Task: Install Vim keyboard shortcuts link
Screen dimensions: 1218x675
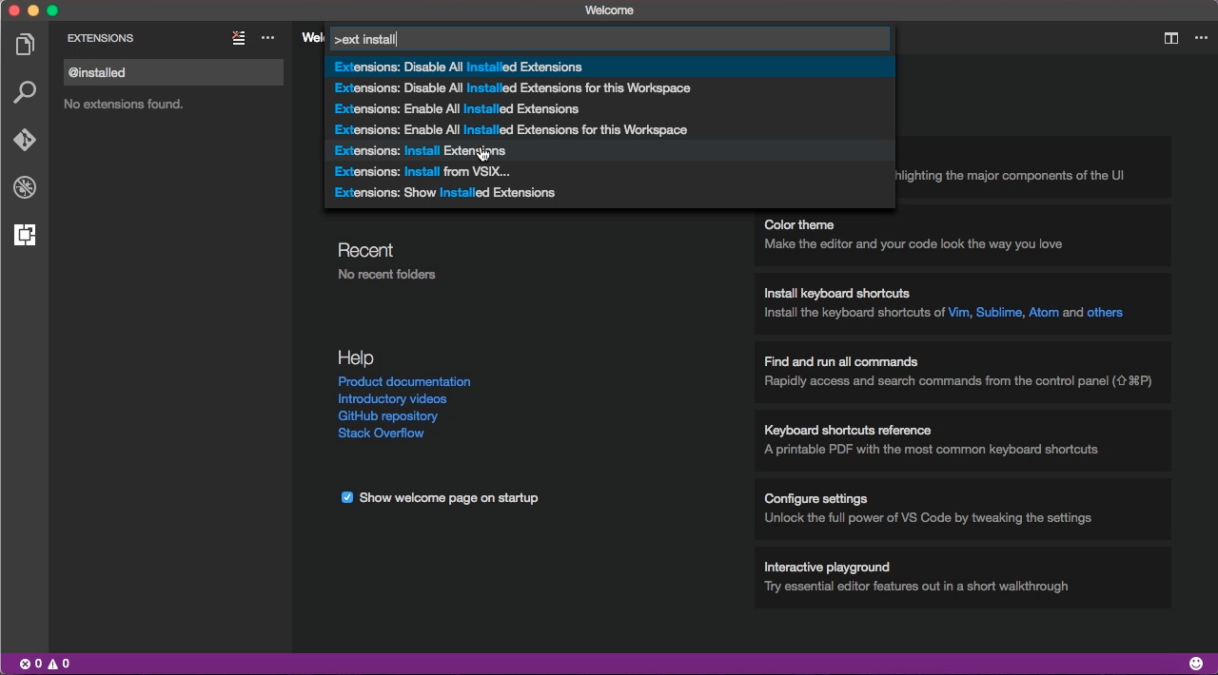Action: (x=958, y=312)
